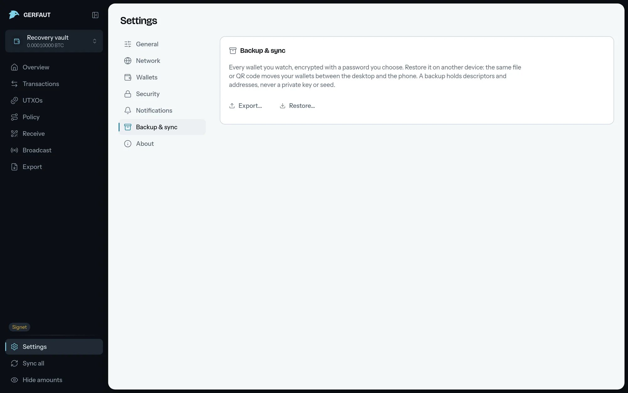Open the sidebar Export page
Viewport: 628px width, 393px height.
coord(54,167)
